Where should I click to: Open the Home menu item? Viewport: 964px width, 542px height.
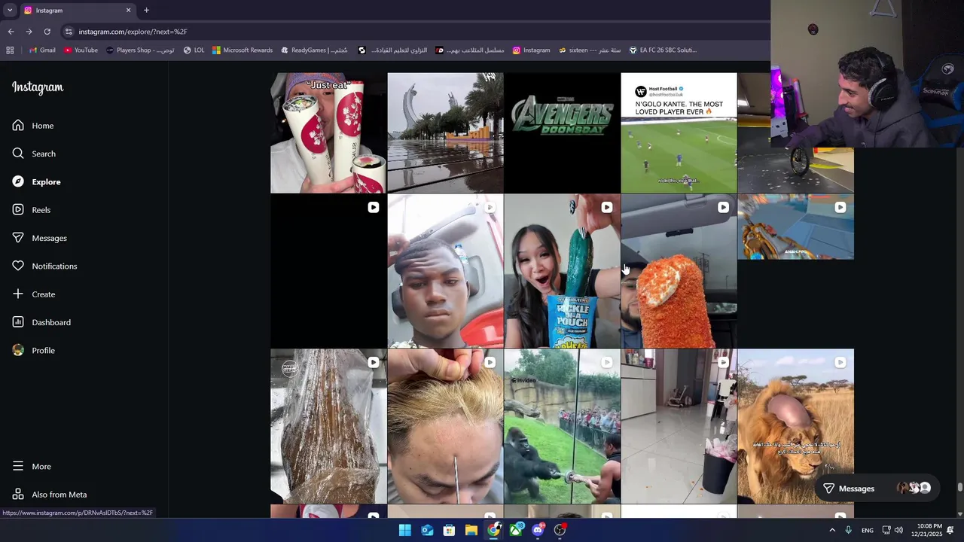[42, 126]
